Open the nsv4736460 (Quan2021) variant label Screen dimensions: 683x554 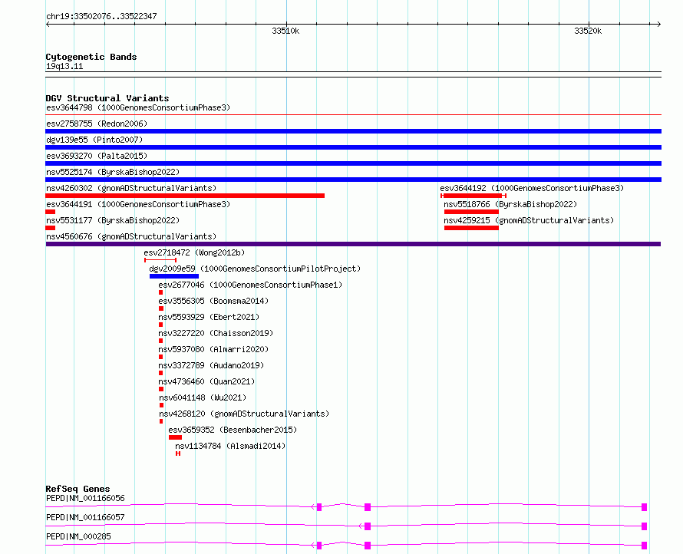tap(206, 381)
